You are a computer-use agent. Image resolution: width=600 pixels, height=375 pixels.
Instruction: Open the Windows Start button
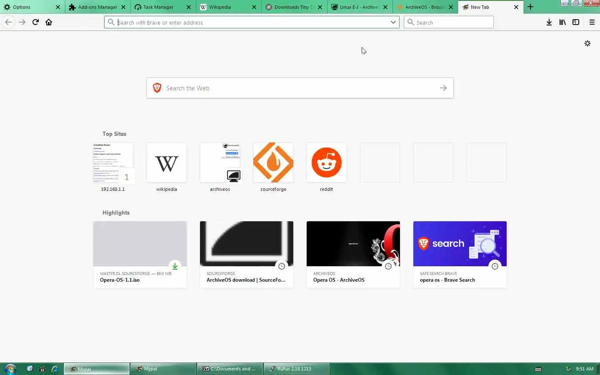pyautogui.click(x=10, y=369)
